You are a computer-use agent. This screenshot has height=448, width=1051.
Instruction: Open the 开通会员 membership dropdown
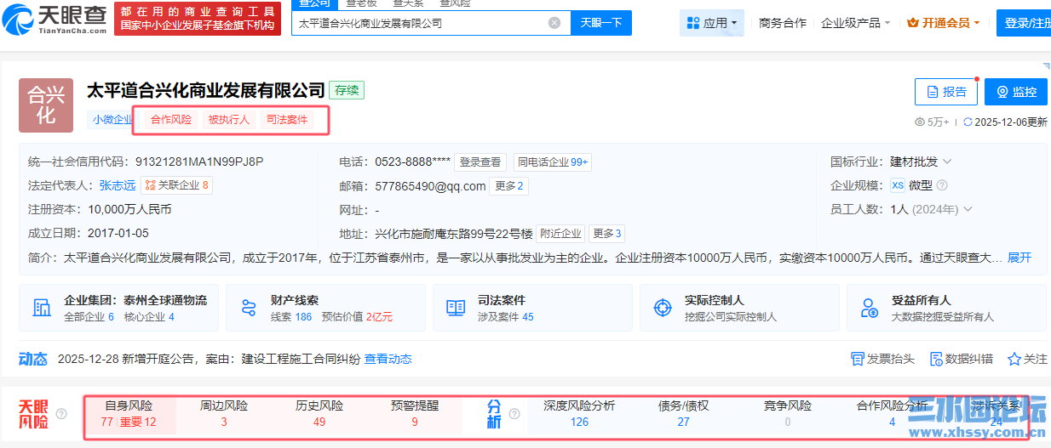[944, 23]
